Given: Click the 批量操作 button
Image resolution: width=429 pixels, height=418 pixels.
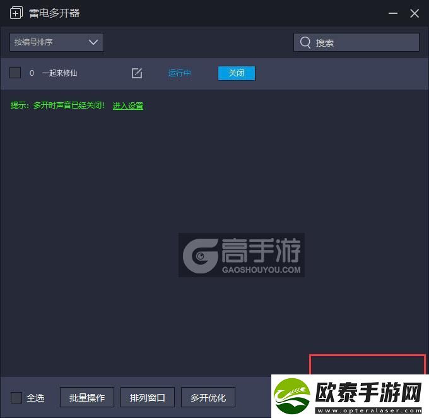Looking at the screenshot, I should pos(87,397).
